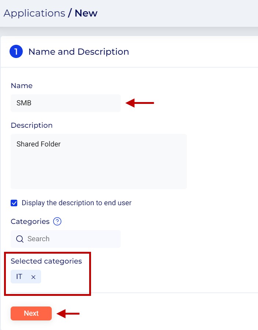
Task: Click the Description field label
Action: (x=32, y=126)
